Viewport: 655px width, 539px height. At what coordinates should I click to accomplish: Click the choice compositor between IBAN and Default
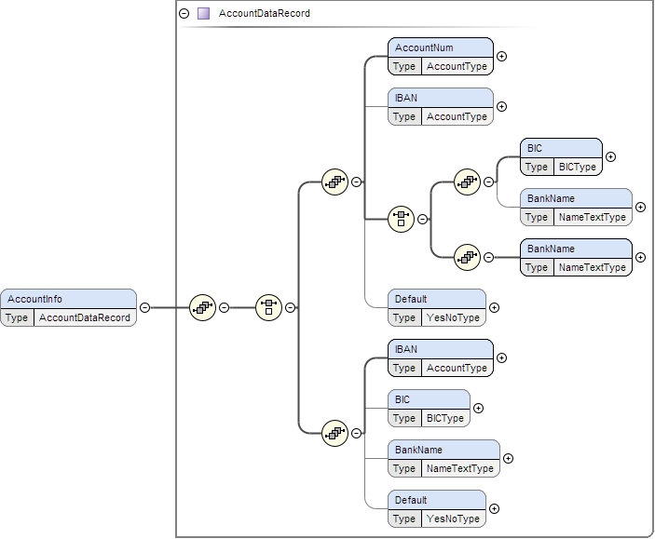pyautogui.click(x=401, y=219)
